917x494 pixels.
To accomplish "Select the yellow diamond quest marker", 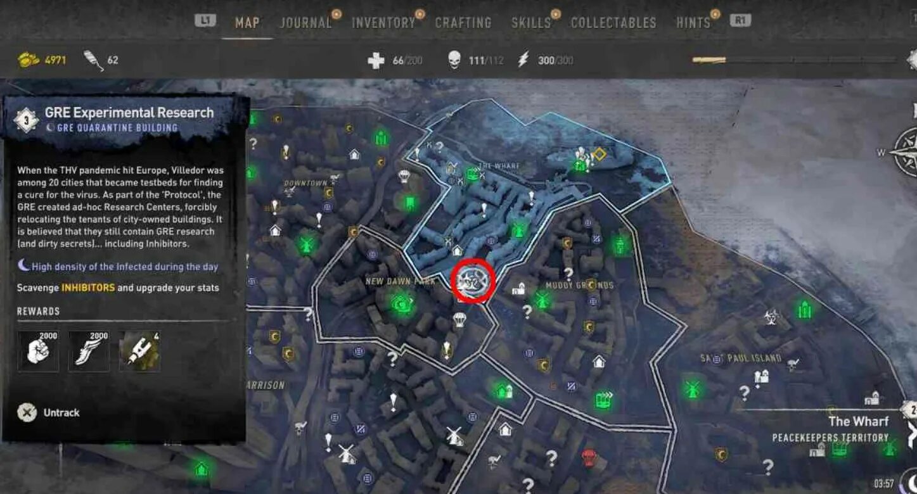I will pos(599,153).
